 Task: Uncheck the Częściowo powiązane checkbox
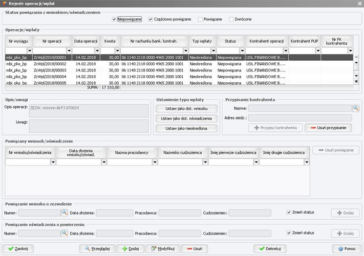(x=151, y=19)
